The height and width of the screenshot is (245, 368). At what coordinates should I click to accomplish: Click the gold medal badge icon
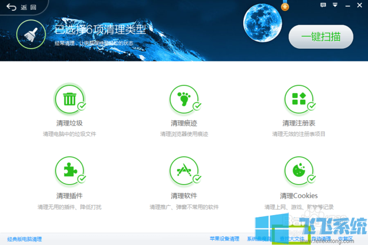(x=285, y=6)
